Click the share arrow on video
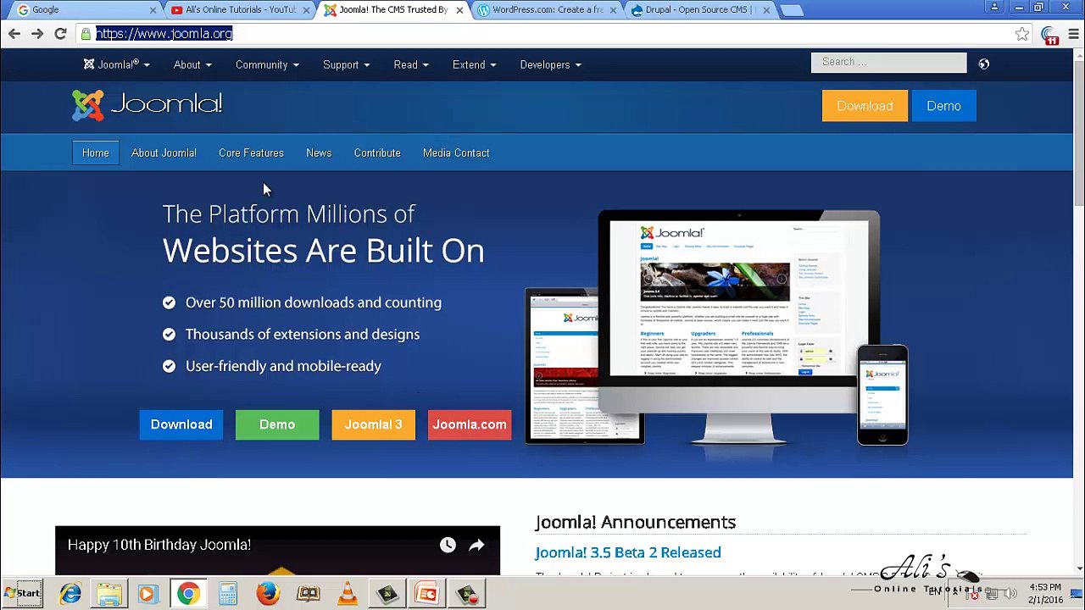 [x=476, y=546]
